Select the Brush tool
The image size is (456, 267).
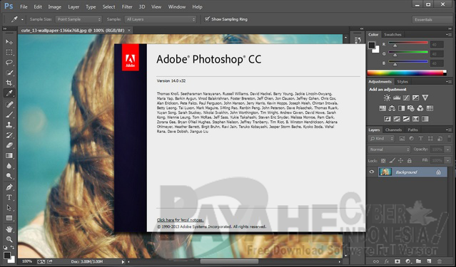9,115
